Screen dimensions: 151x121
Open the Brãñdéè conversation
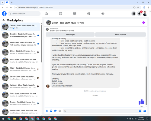(x=20, y=35)
